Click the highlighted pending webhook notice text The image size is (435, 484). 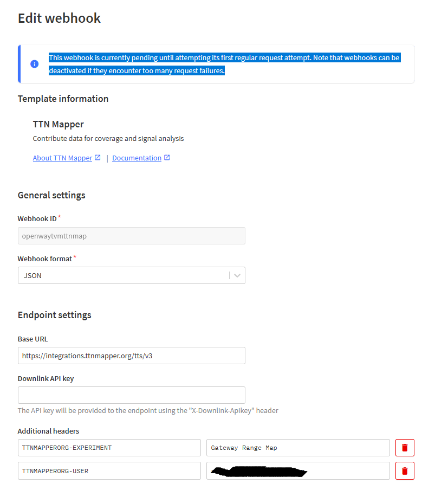click(225, 64)
